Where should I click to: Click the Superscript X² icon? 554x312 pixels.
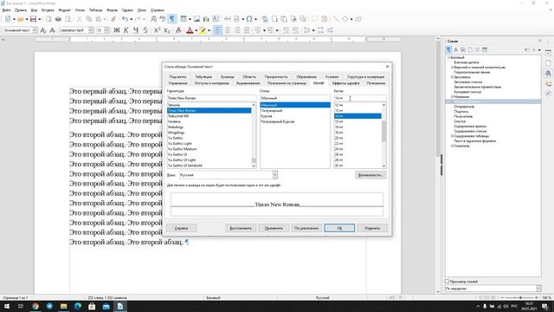[158, 30]
